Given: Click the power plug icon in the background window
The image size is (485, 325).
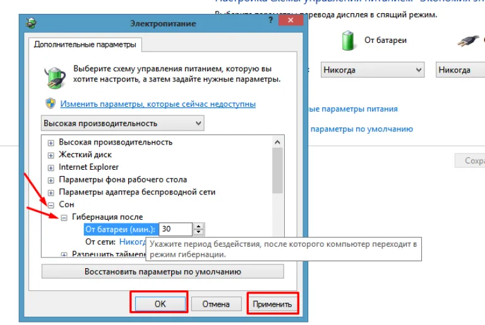Looking at the screenshot, I should point(468,40).
